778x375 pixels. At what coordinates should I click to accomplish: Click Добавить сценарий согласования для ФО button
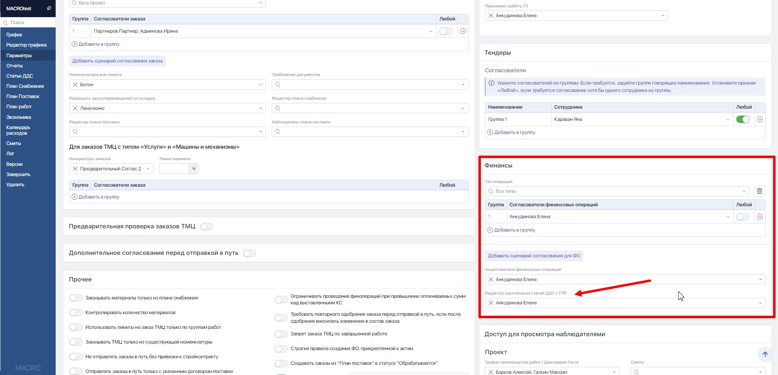coord(534,256)
